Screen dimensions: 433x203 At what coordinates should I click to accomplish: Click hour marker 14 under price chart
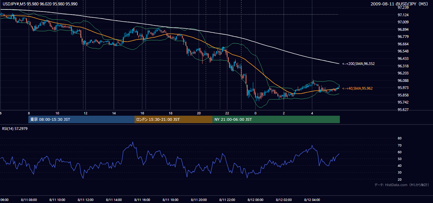(x=114, y=113)
